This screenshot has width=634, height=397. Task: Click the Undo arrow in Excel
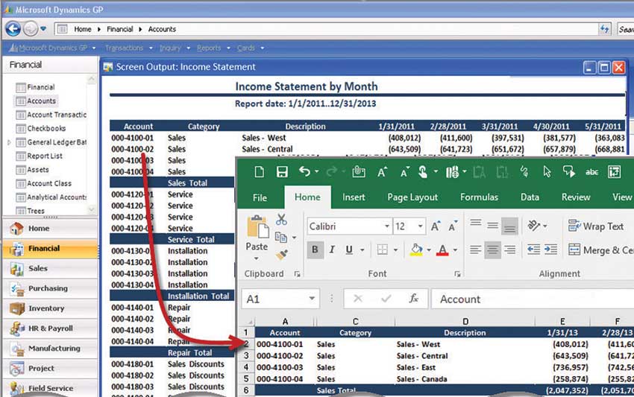[304, 172]
